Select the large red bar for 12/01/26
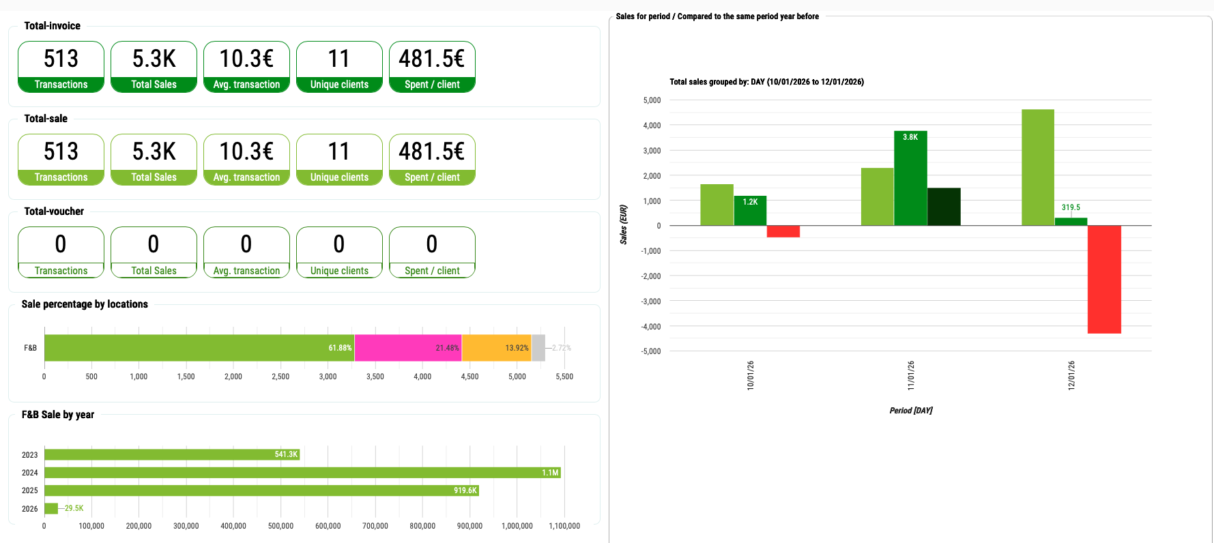The height and width of the screenshot is (543, 1214). 1104,280
